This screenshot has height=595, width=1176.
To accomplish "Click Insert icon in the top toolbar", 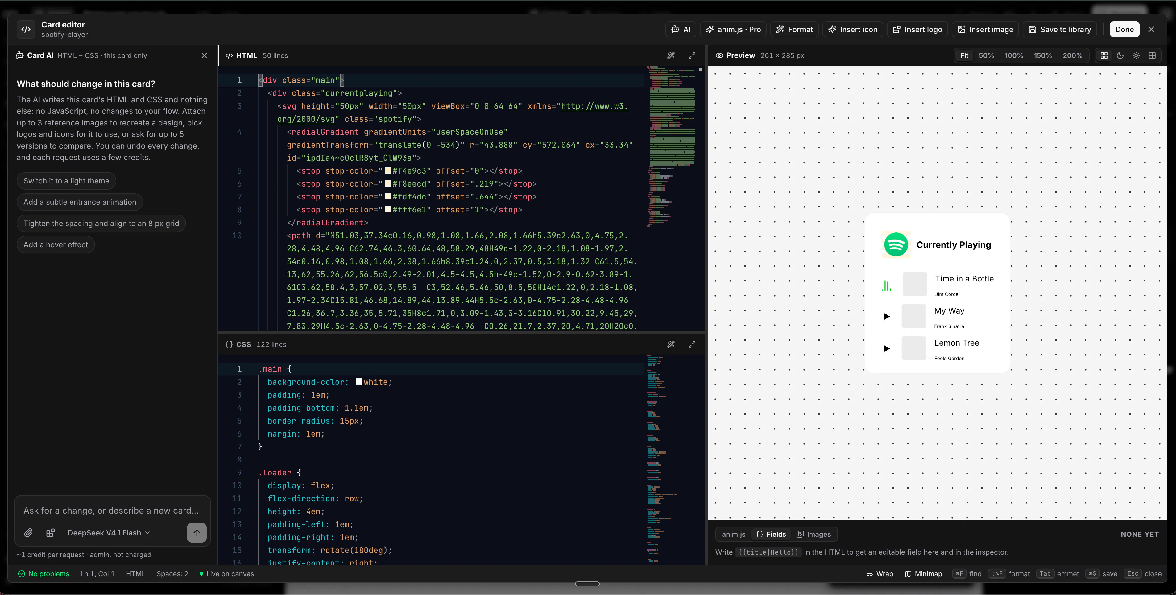I will pos(853,29).
